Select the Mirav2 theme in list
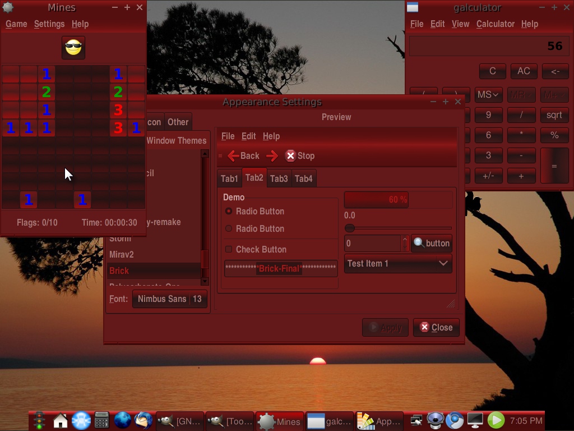Screen dimensions: 574x431 (x=154, y=254)
